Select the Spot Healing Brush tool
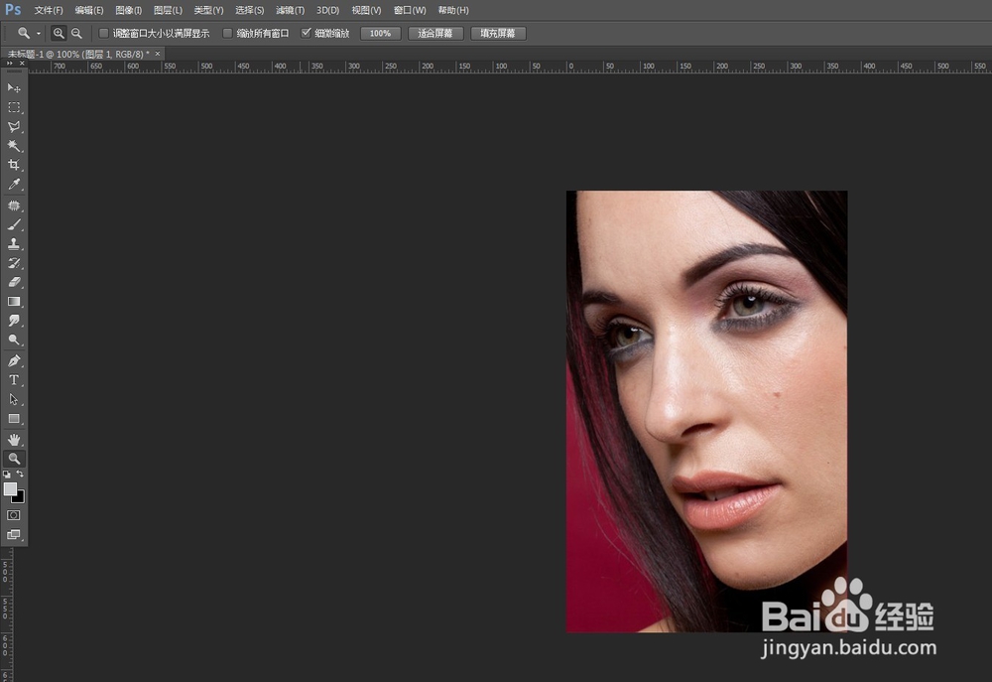Screen dimensions: 992x682 (13, 205)
